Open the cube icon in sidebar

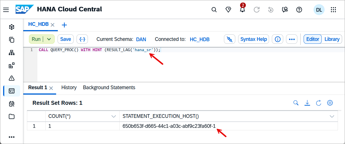[12, 27]
